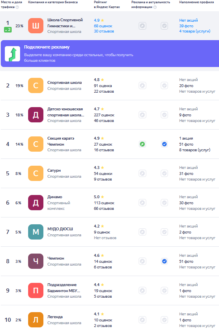Open the '68 оценок' link
The width and height of the screenshot is (219, 331).
coord(103,26)
